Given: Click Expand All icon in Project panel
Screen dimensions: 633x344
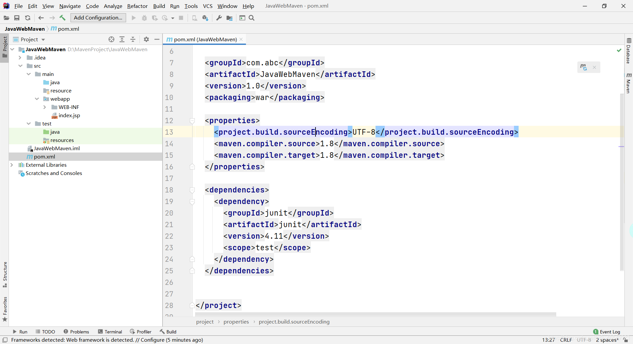Looking at the screenshot, I should [x=122, y=39].
